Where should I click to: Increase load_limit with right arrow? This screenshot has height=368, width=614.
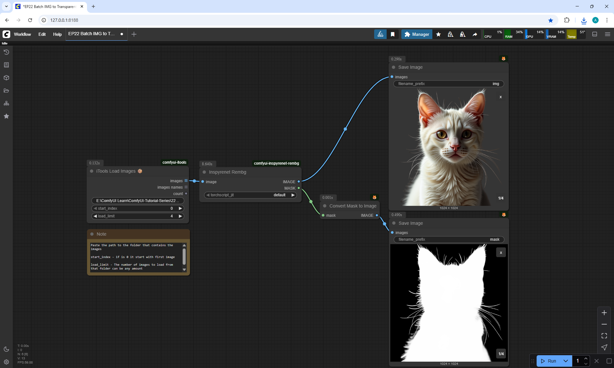click(x=180, y=216)
